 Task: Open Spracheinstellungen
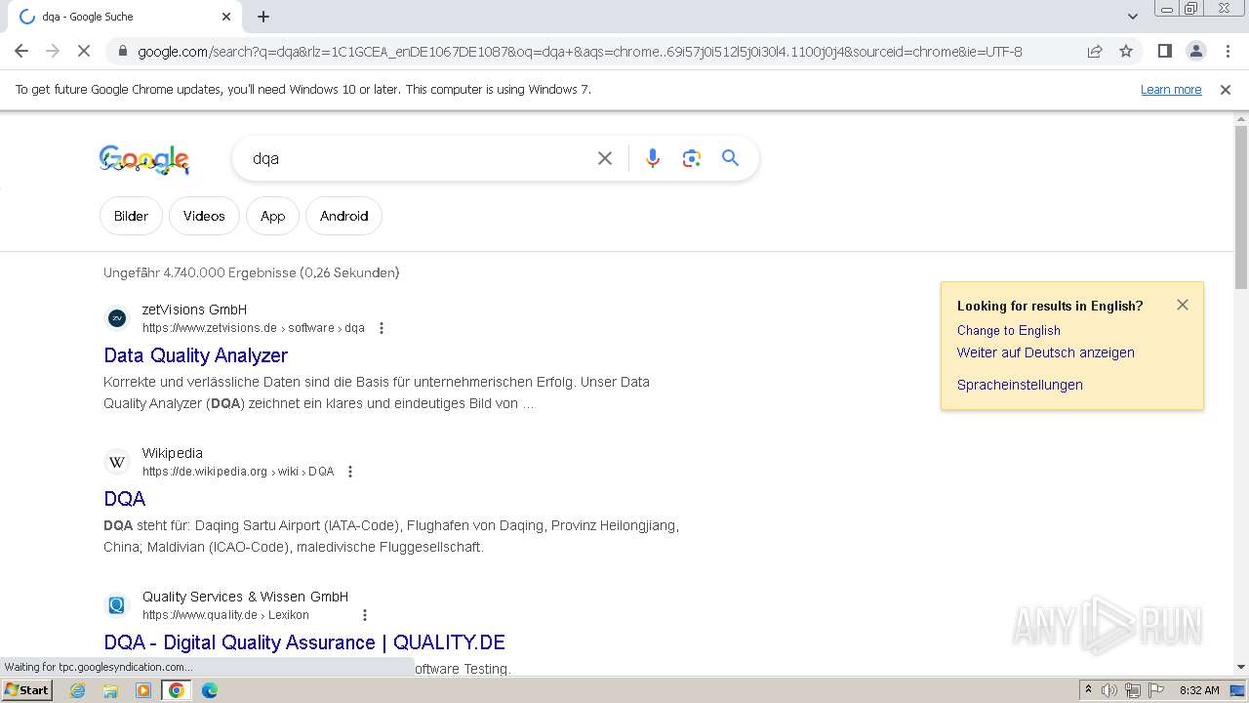1020,385
